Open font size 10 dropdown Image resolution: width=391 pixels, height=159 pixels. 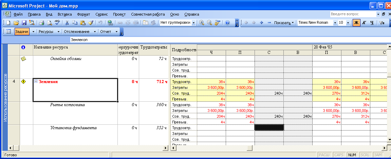coord(348,23)
